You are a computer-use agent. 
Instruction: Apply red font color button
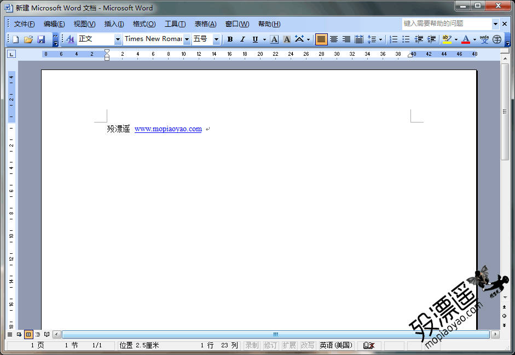point(466,39)
